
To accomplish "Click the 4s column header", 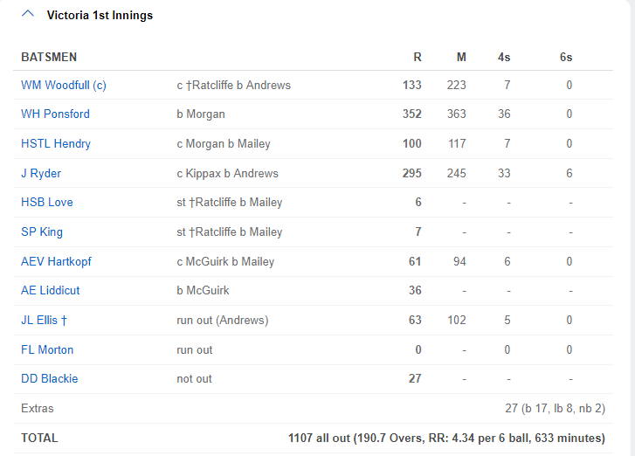I will click(504, 57).
